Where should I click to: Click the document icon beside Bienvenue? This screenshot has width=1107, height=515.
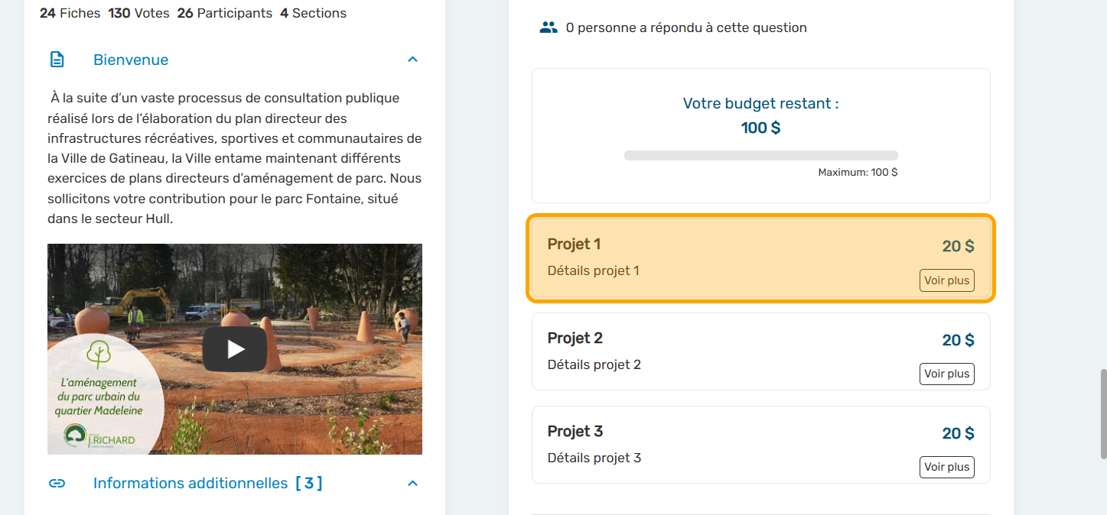(x=57, y=60)
